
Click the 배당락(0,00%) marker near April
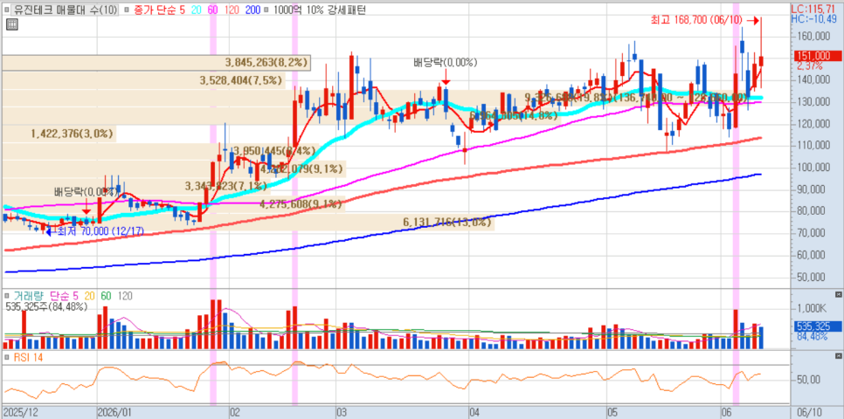(x=445, y=62)
